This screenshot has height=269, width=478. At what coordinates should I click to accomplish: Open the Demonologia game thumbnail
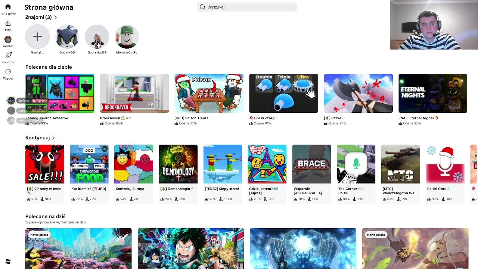tap(178, 164)
